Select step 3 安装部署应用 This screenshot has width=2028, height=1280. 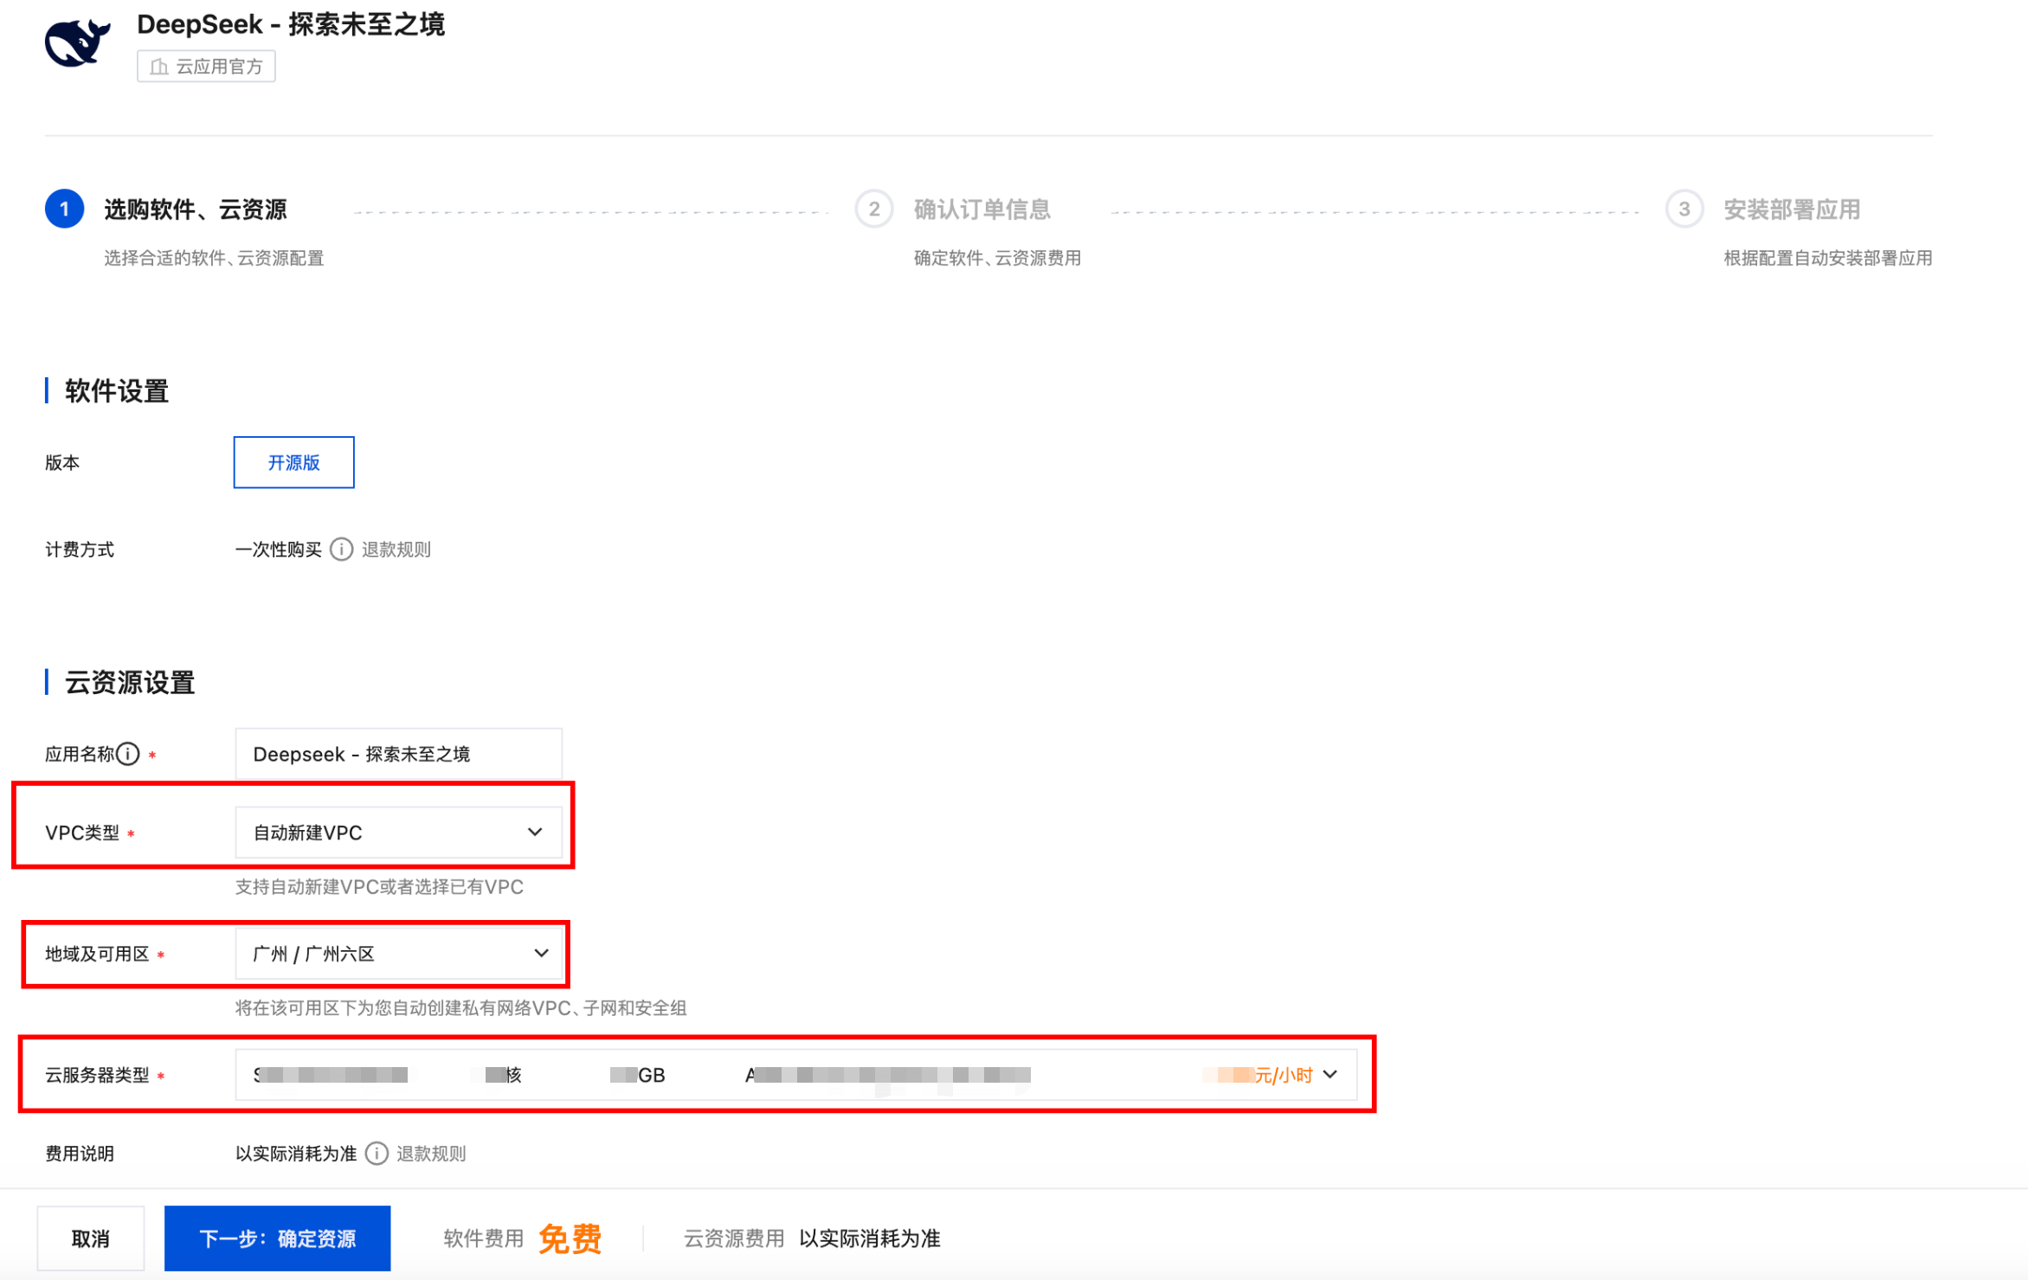coord(1792,209)
